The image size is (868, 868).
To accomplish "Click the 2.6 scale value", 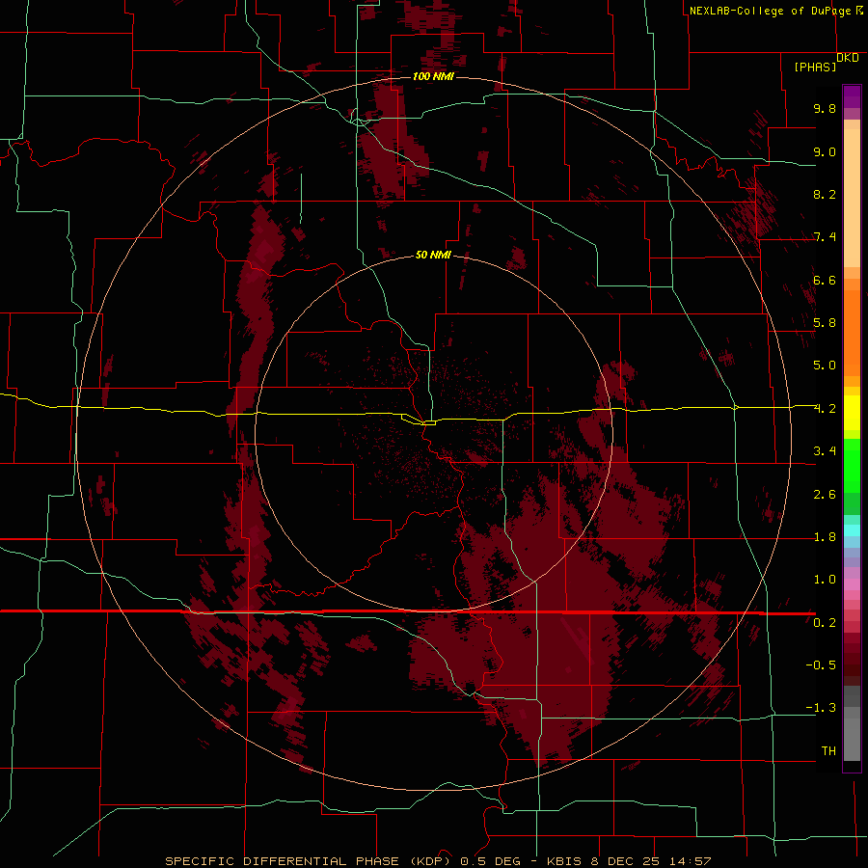I will tap(825, 494).
